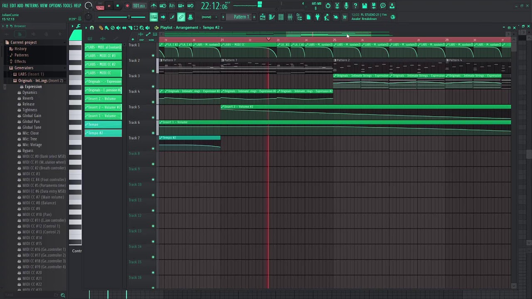Open the plugin picker plug icon

[318, 17]
